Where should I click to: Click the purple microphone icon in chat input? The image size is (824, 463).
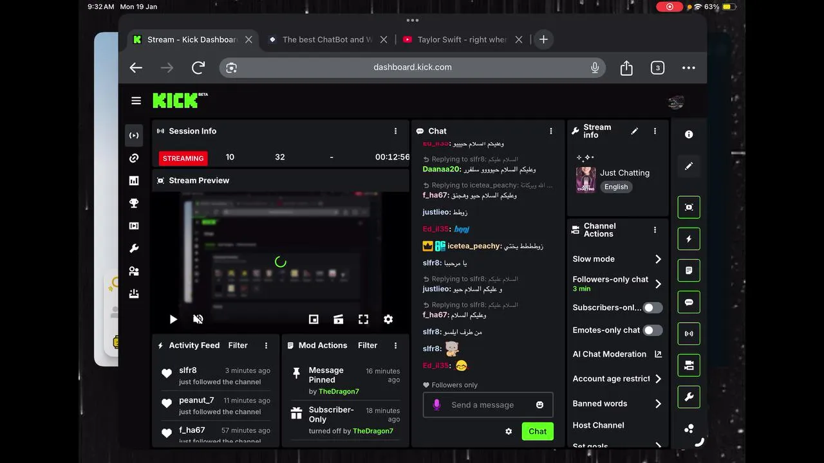pos(436,404)
